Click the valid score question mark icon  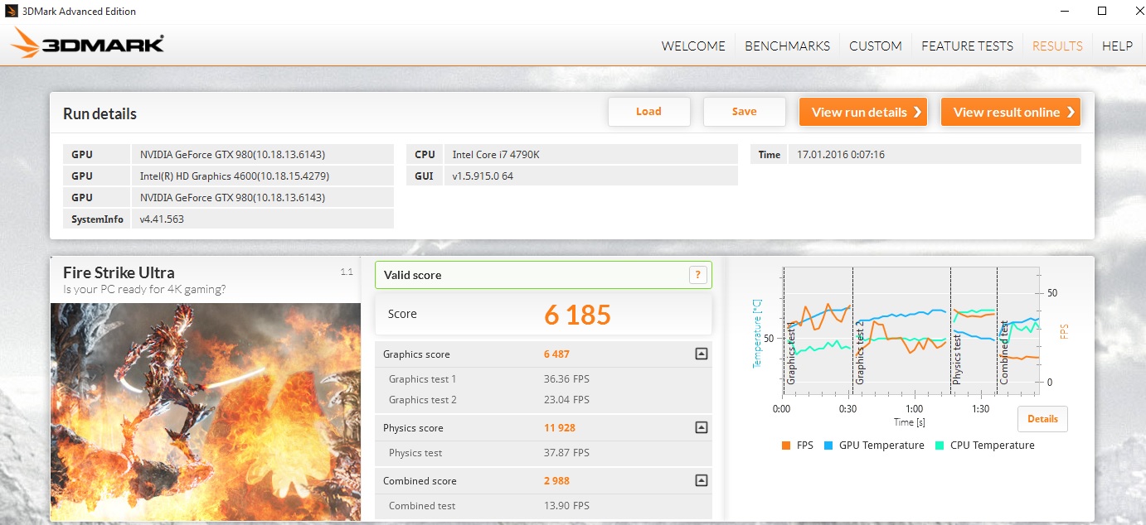[x=697, y=275]
